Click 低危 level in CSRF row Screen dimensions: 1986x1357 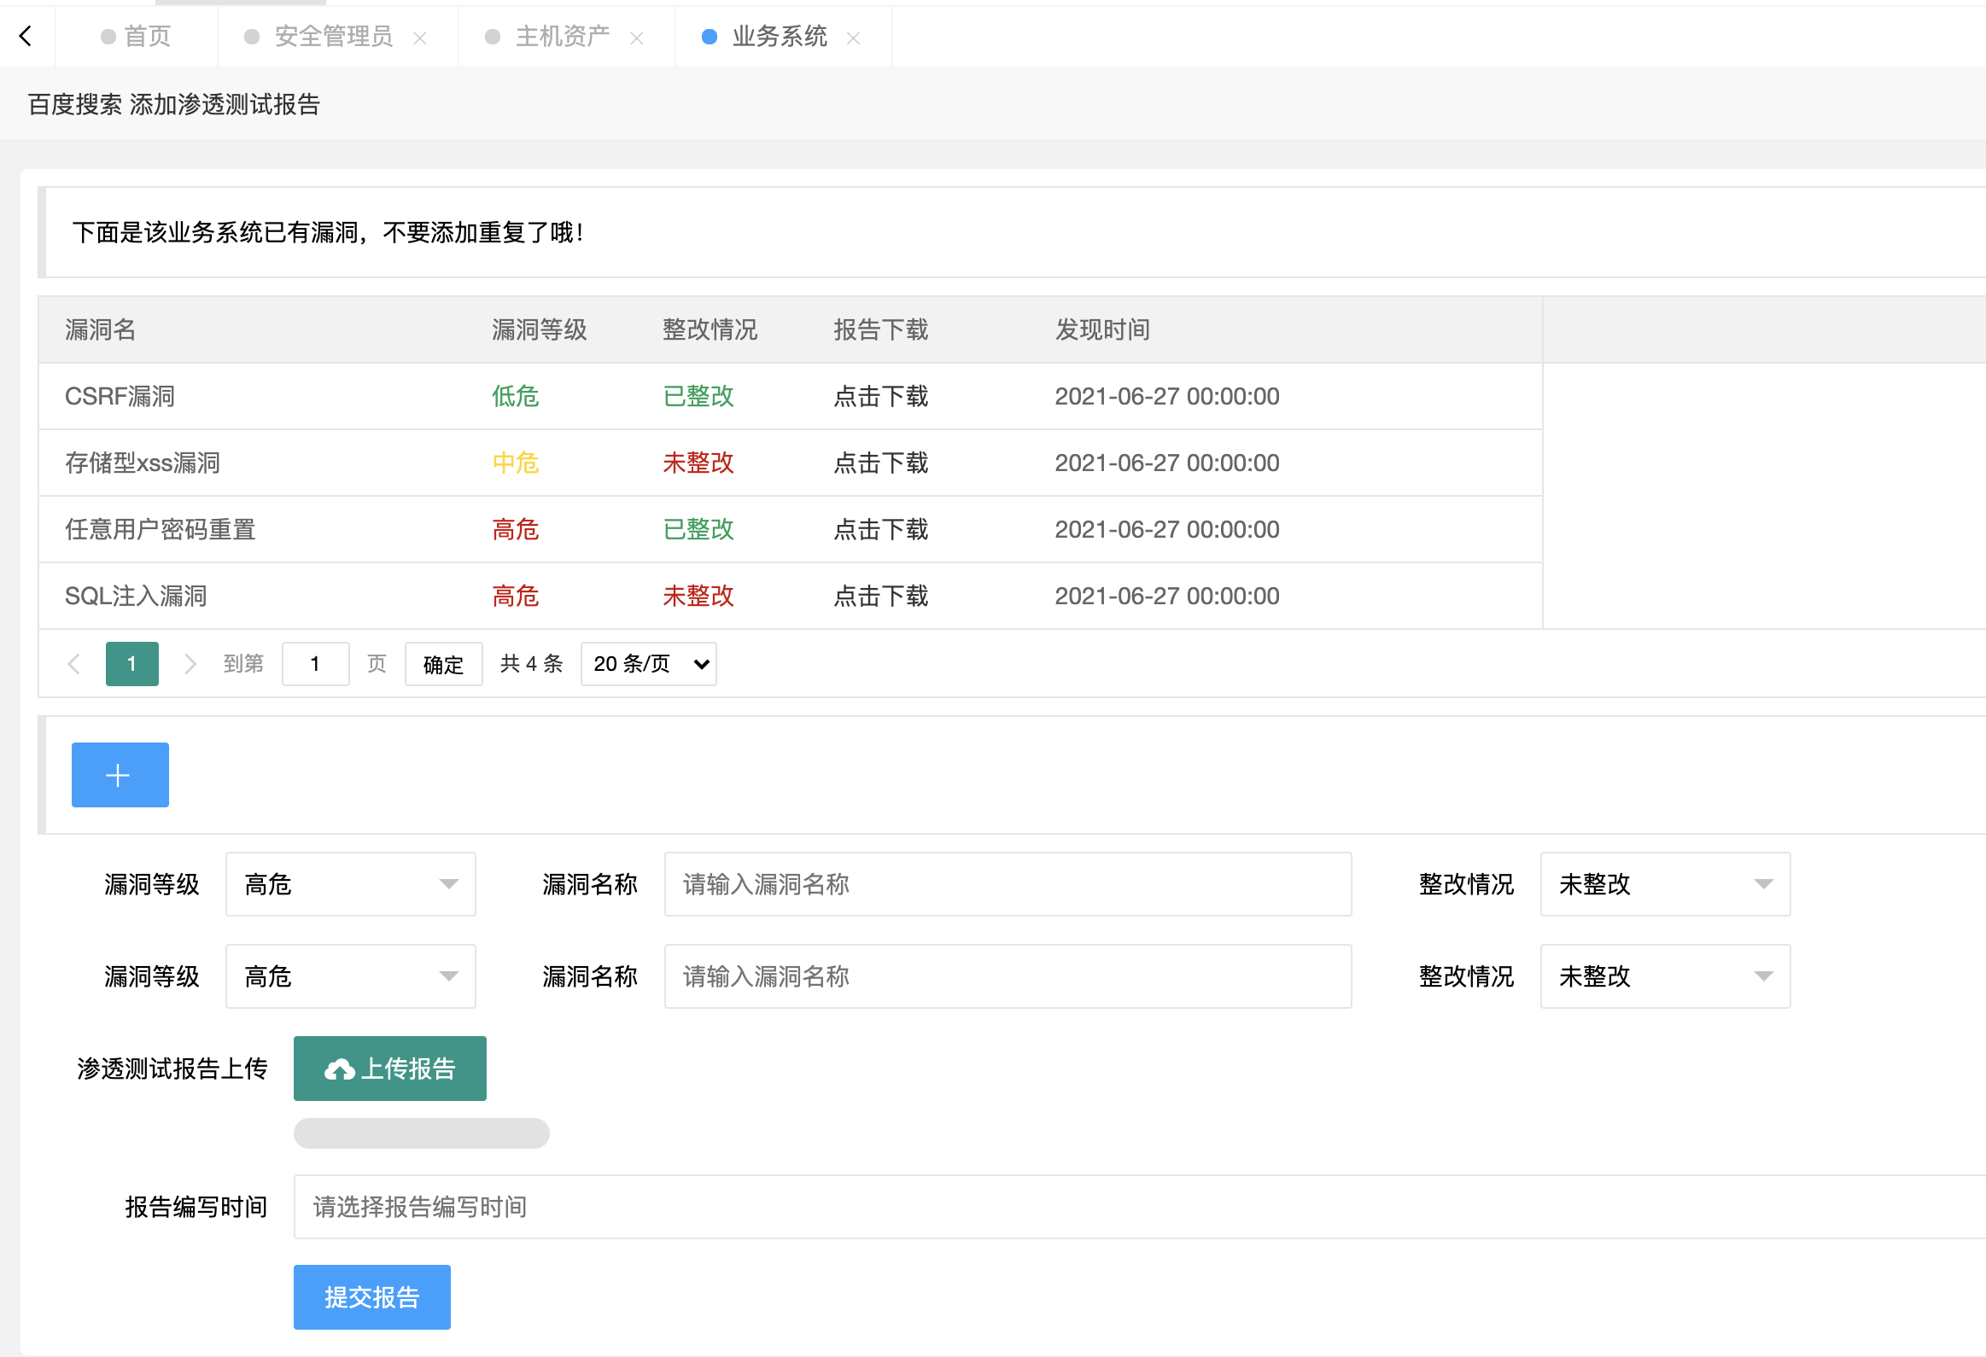(x=516, y=396)
